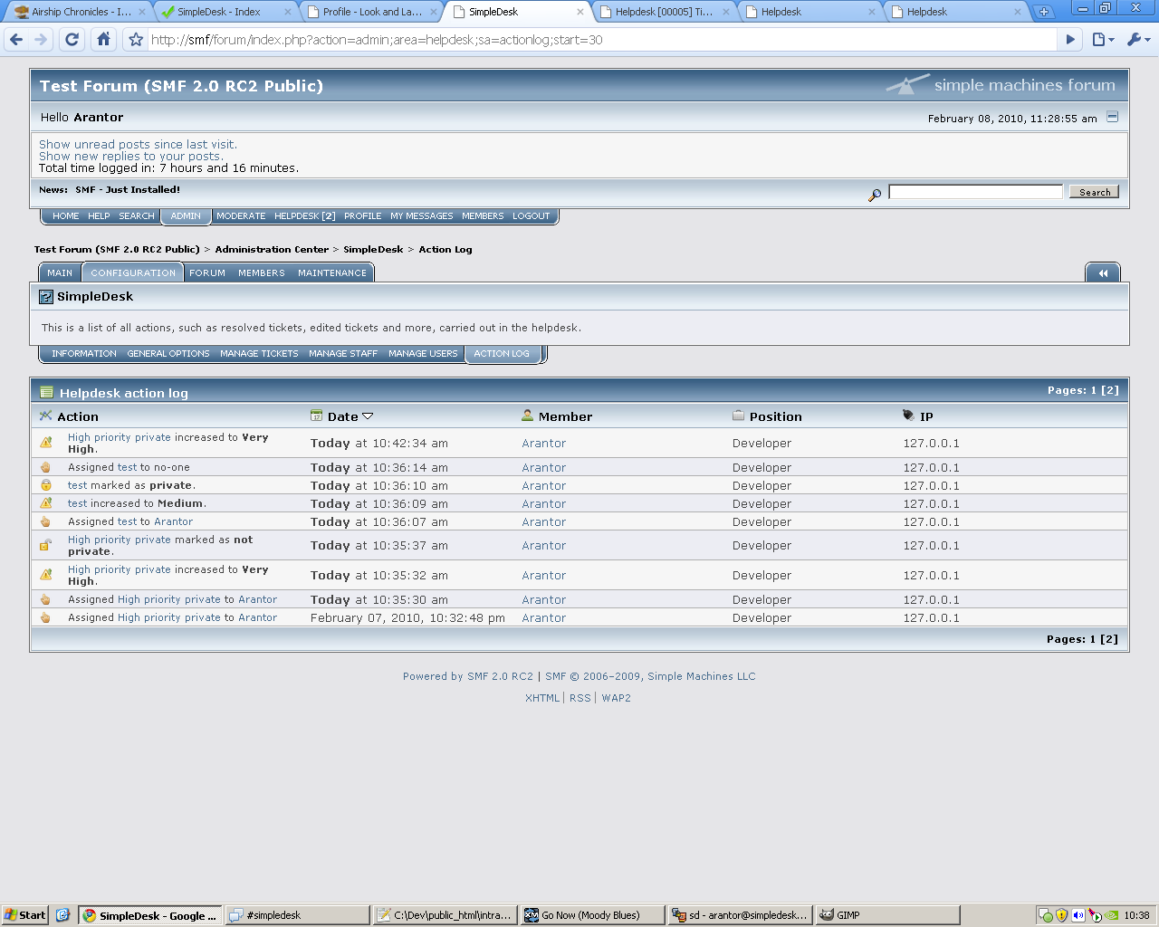The width and height of the screenshot is (1159, 927).
Task: Click the Member column person icon
Action: coord(528,416)
